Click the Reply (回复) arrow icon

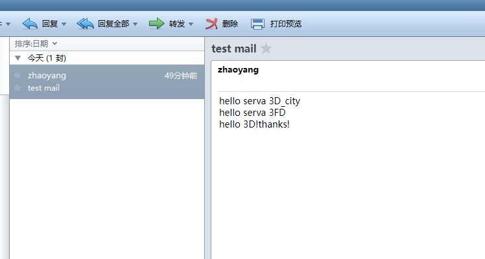coord(30,24)
